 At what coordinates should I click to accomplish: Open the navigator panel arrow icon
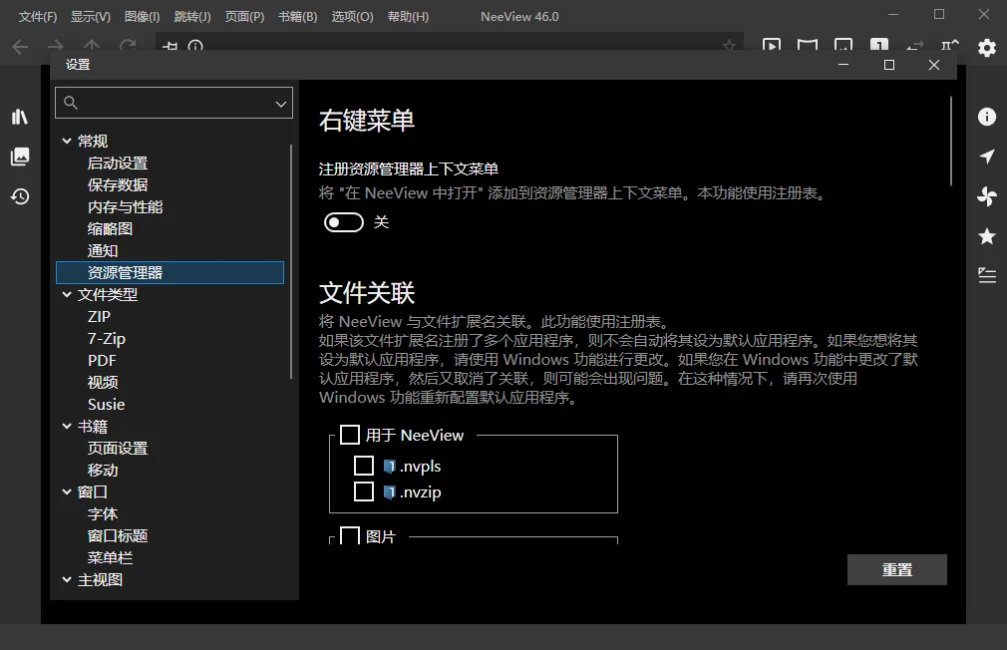pos(986,157)
